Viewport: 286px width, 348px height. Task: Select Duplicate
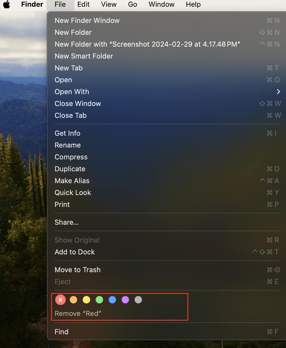pos(167,169)
